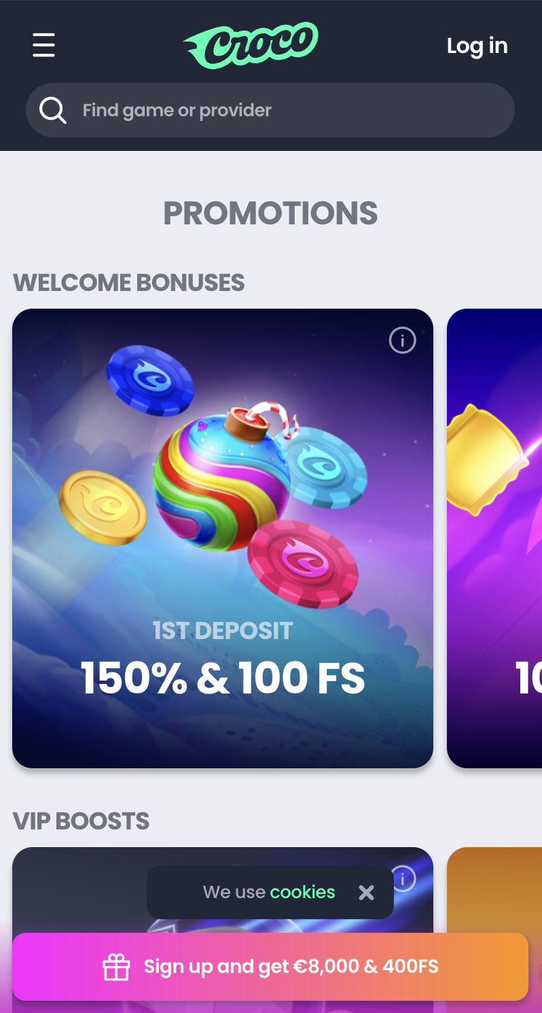The height and width of the screenshot is (1013, 542).
Task: Focus the Find game or provider field
Action: (270, 110)
